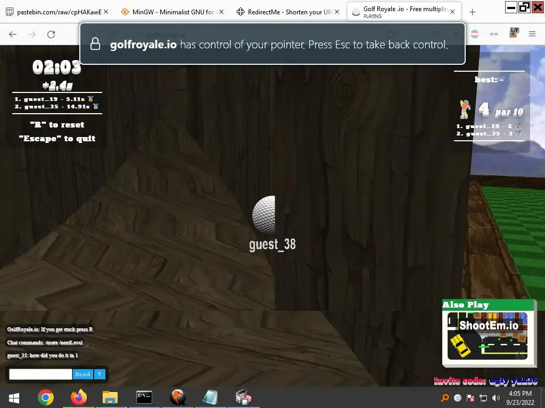Switch to the pastebin.com/raw tab
This screenshot has height=408, width=545.
[x=57, y=12]
